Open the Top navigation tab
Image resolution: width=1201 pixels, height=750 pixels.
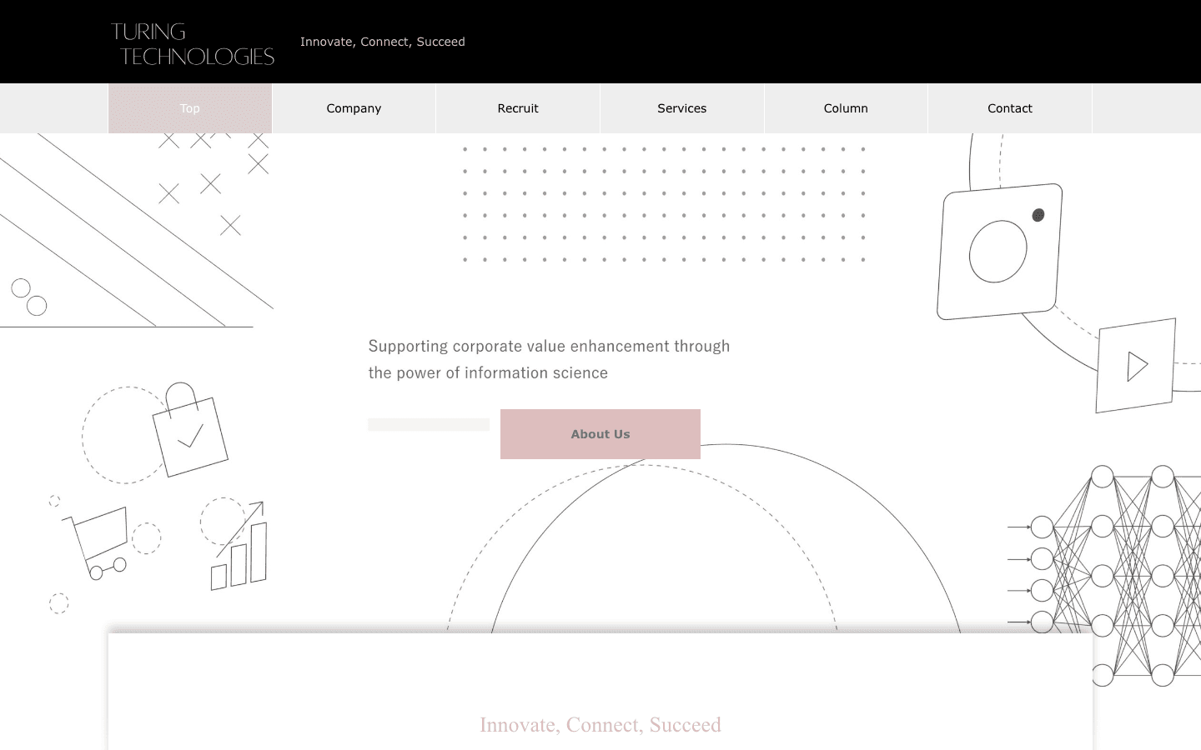(x=190, y=108)
